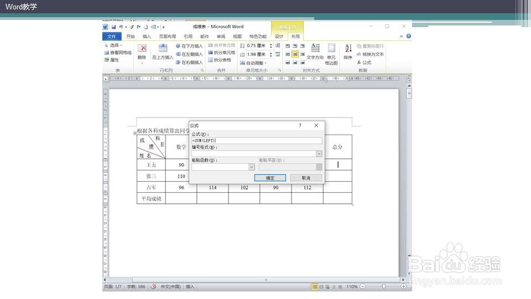This screenshot has height=299, width=531.
Task: Choose Align Bottom Left alignment icon
Action: (x=288, y=63)
